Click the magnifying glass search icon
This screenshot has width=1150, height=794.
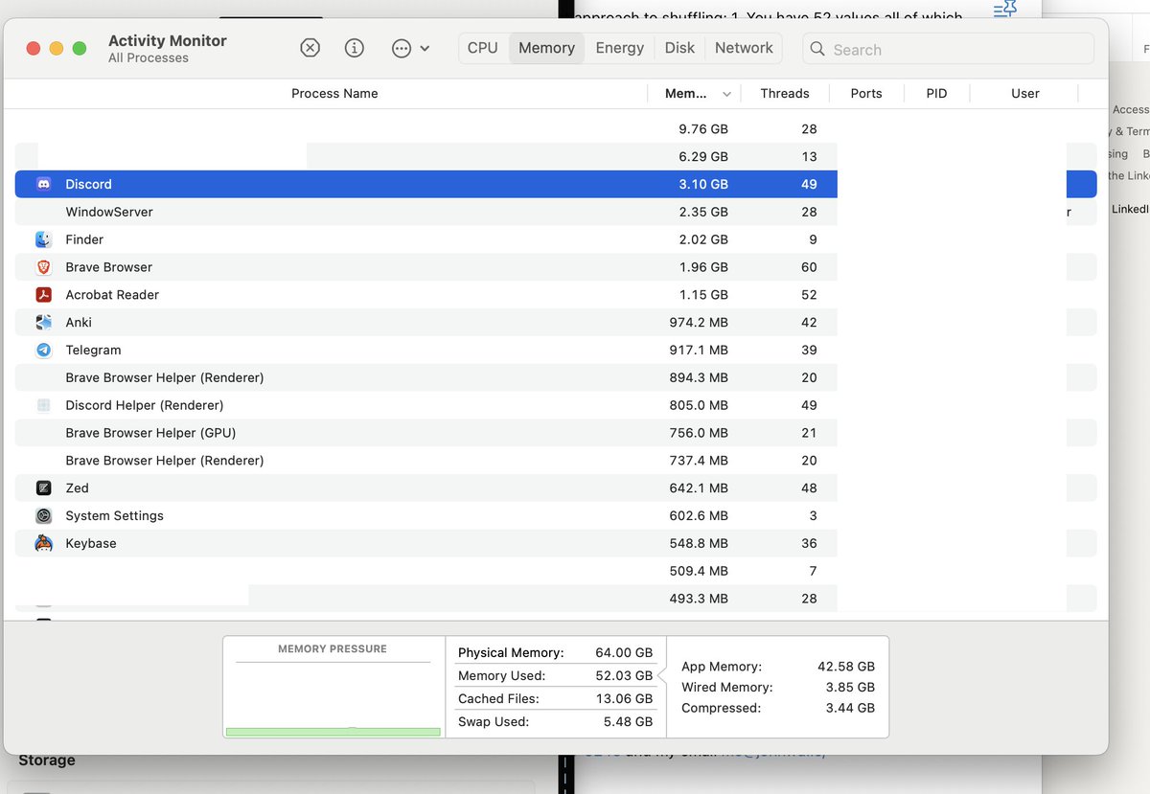pos(817,49)
